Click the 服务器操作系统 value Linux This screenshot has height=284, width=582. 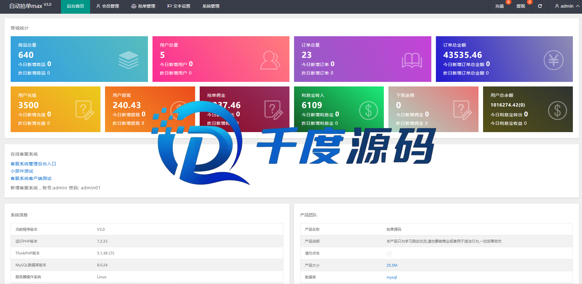tap(102, 277)
